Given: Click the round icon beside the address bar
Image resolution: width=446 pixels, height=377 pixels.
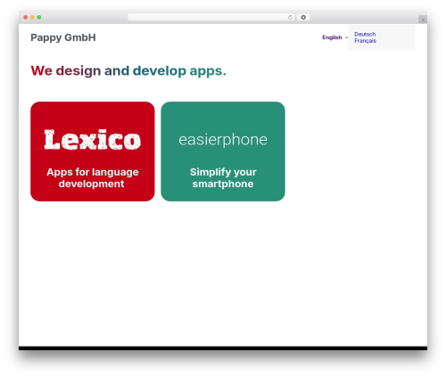Looking at the screenshot, I should [303, 17].
